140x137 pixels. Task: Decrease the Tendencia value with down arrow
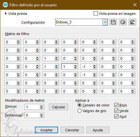point(42,116)
